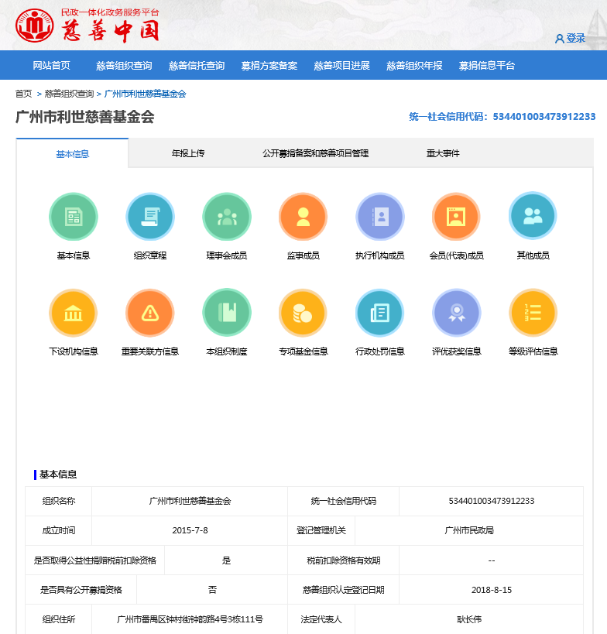Click the 组织章程 scroll icon
Screen dimensions: 607x634
[150, 217]
